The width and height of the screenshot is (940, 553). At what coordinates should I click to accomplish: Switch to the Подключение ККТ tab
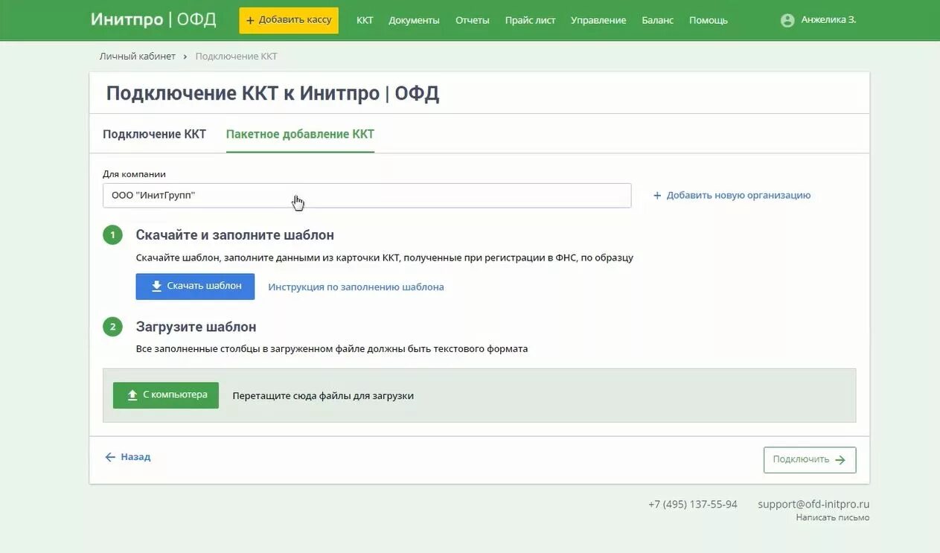(x=154, y=135)
